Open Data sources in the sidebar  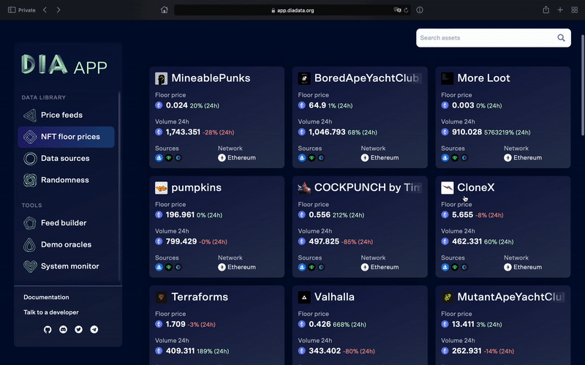[66, 159]
